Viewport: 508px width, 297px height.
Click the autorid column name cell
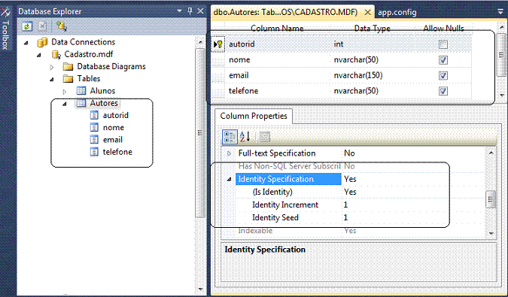(x=277, y=44)
